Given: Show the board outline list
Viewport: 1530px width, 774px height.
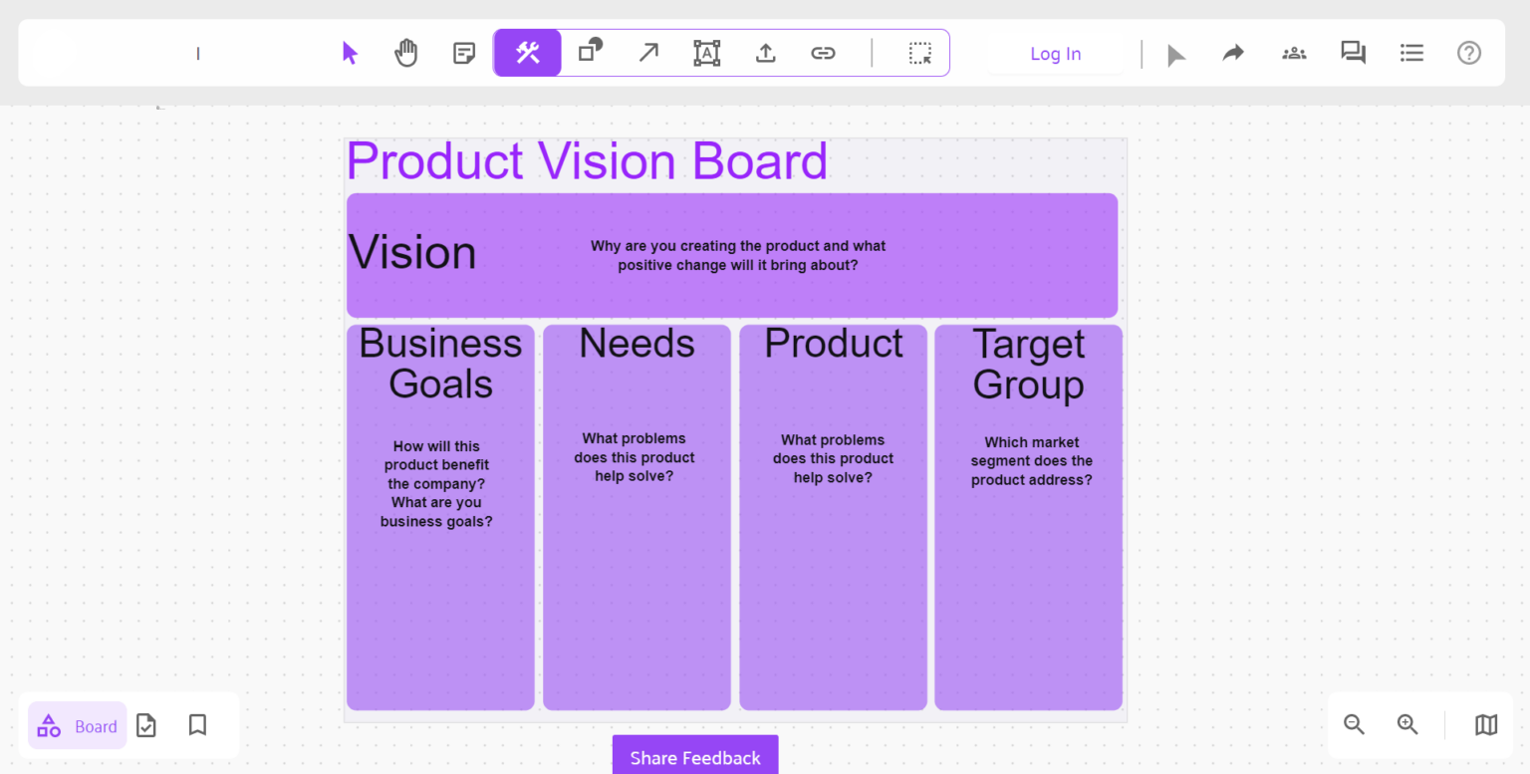Looking at the screenshot, I should (1411, 53).
